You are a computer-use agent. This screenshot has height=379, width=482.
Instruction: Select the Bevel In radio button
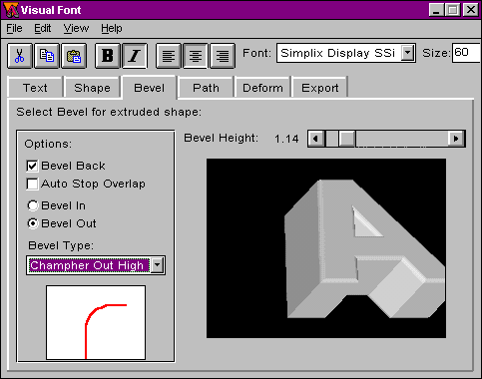(x=33, y=205)
